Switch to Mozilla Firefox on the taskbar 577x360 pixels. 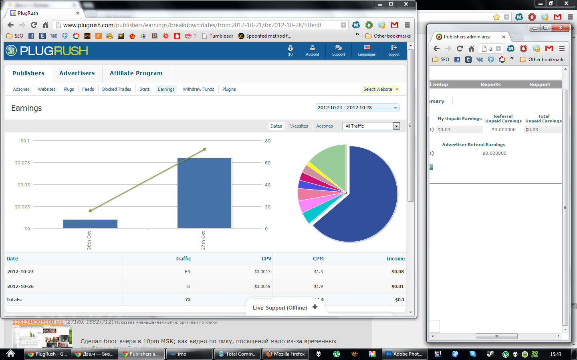click(x=286, y=354)
